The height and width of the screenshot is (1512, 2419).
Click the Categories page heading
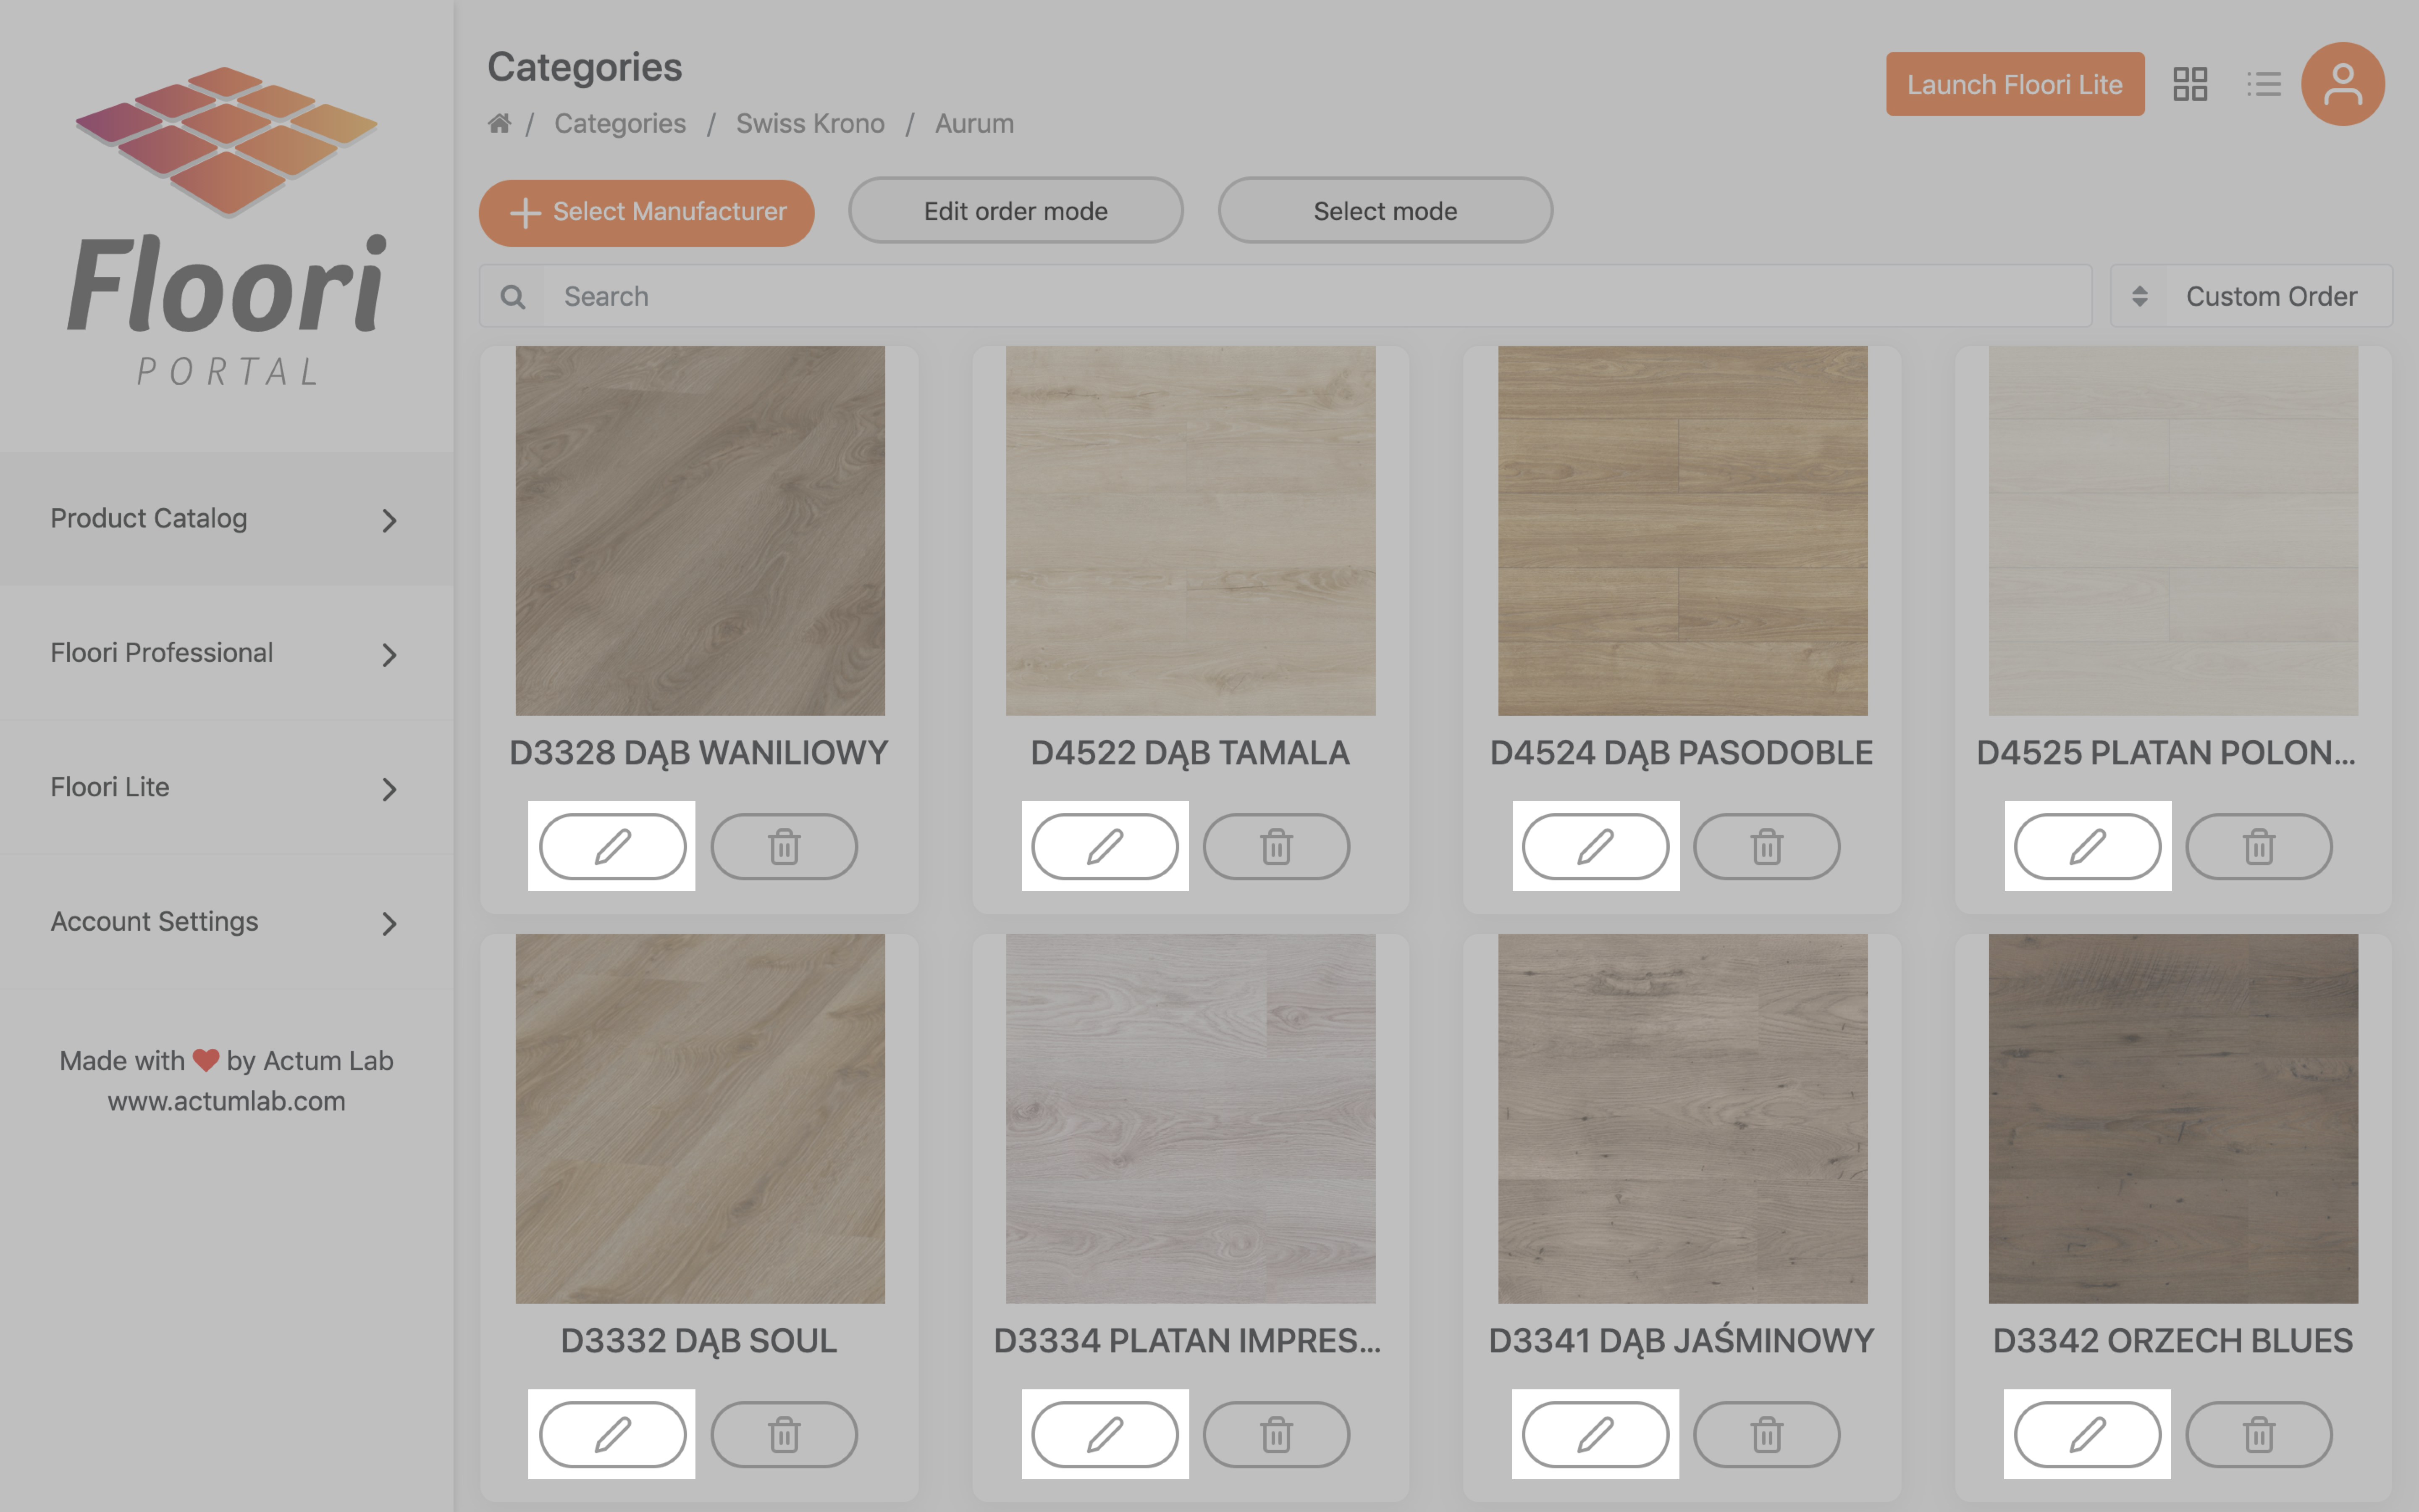click(x=585, y=67)
